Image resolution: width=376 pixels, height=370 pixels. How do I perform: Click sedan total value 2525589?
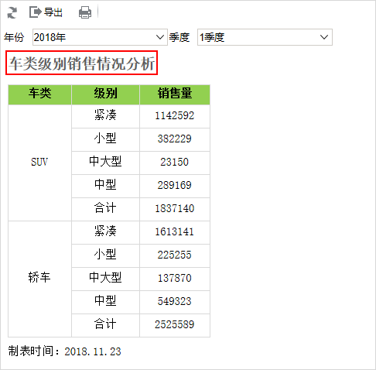coord(175,324)
